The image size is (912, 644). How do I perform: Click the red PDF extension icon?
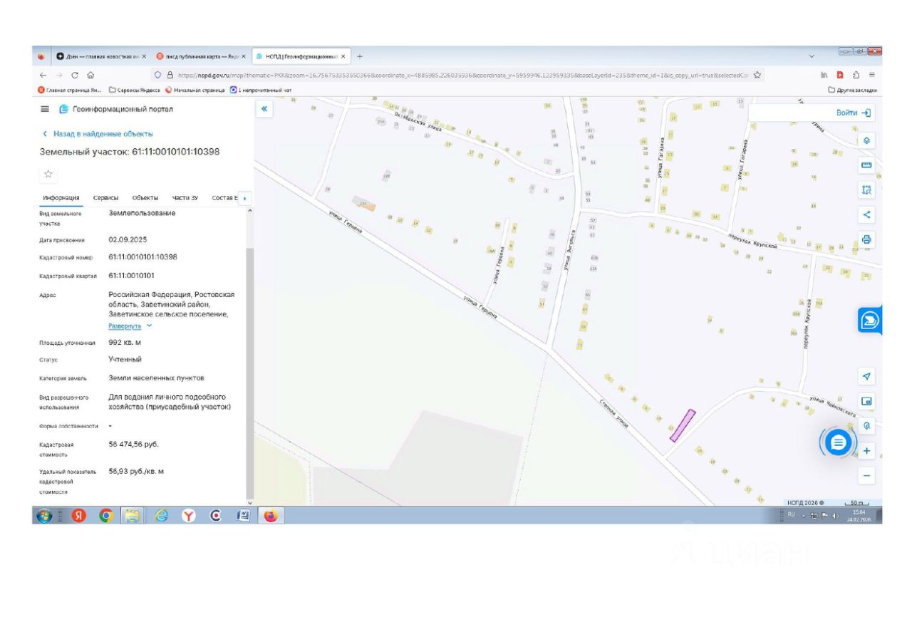pyautogui.click(x=840, y=75)
